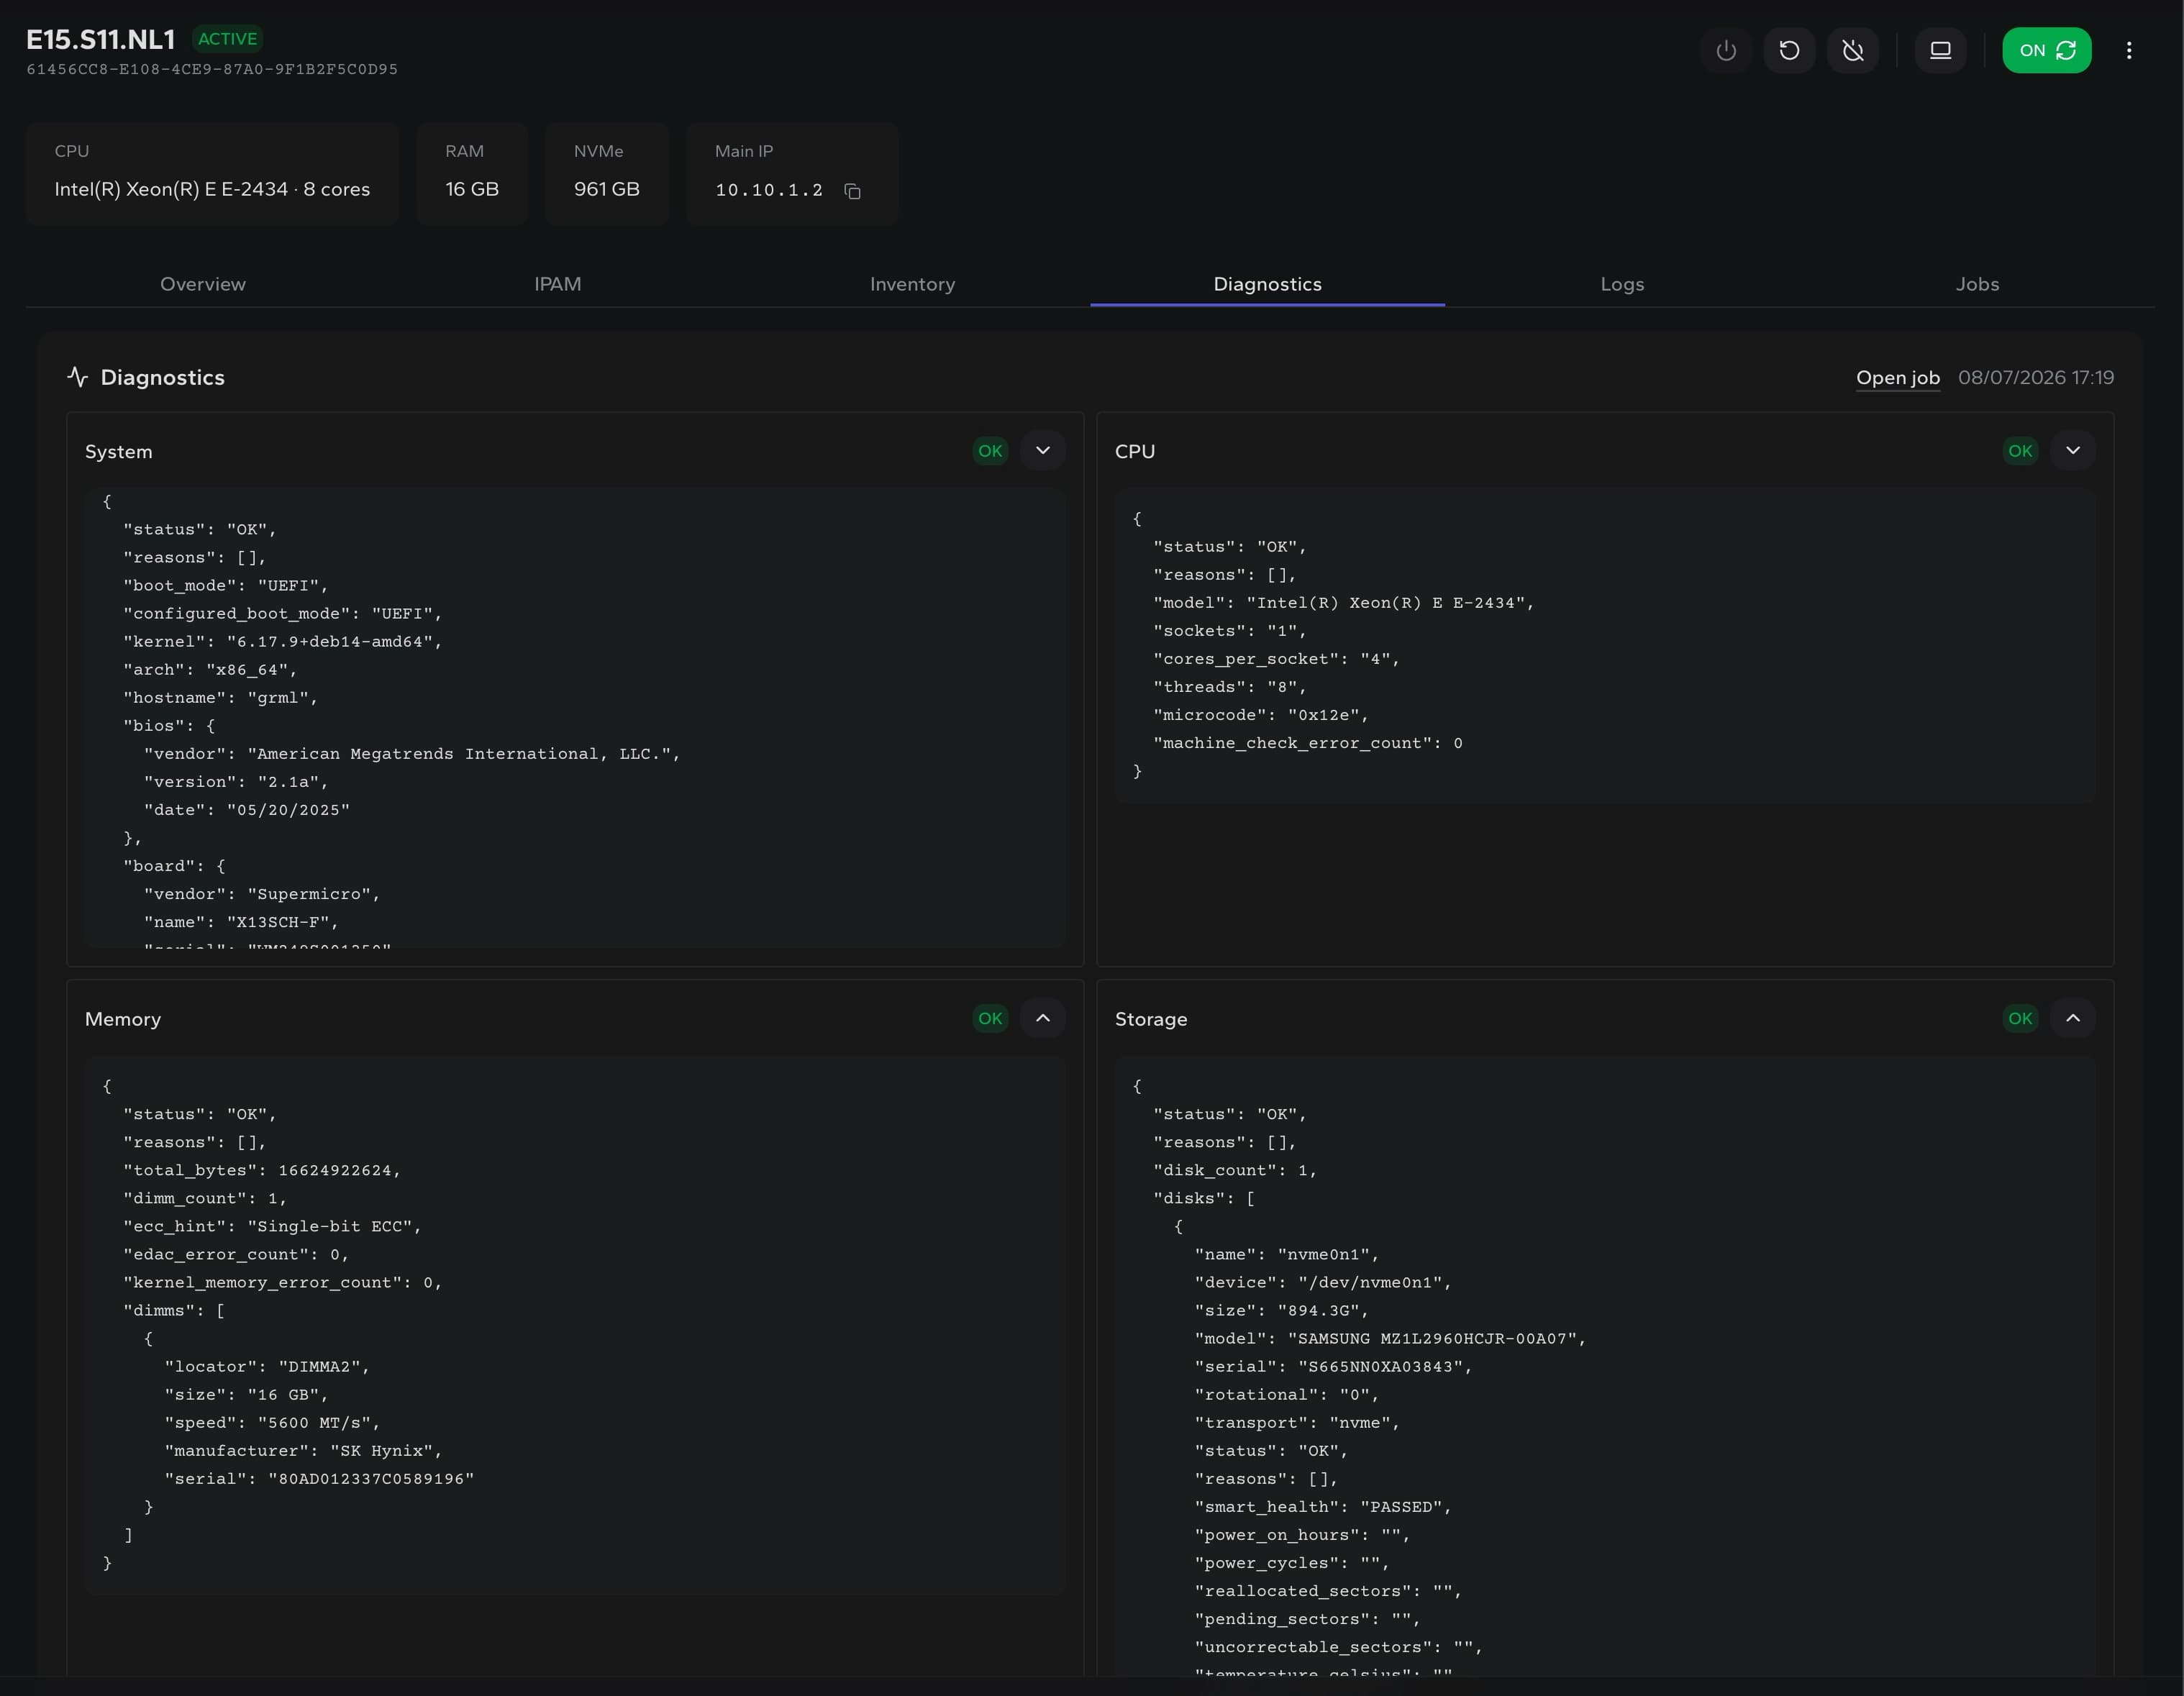Click the American Megatrends vendor line
Viewport: 2184px width, 1696px height.
click(412, 753)
